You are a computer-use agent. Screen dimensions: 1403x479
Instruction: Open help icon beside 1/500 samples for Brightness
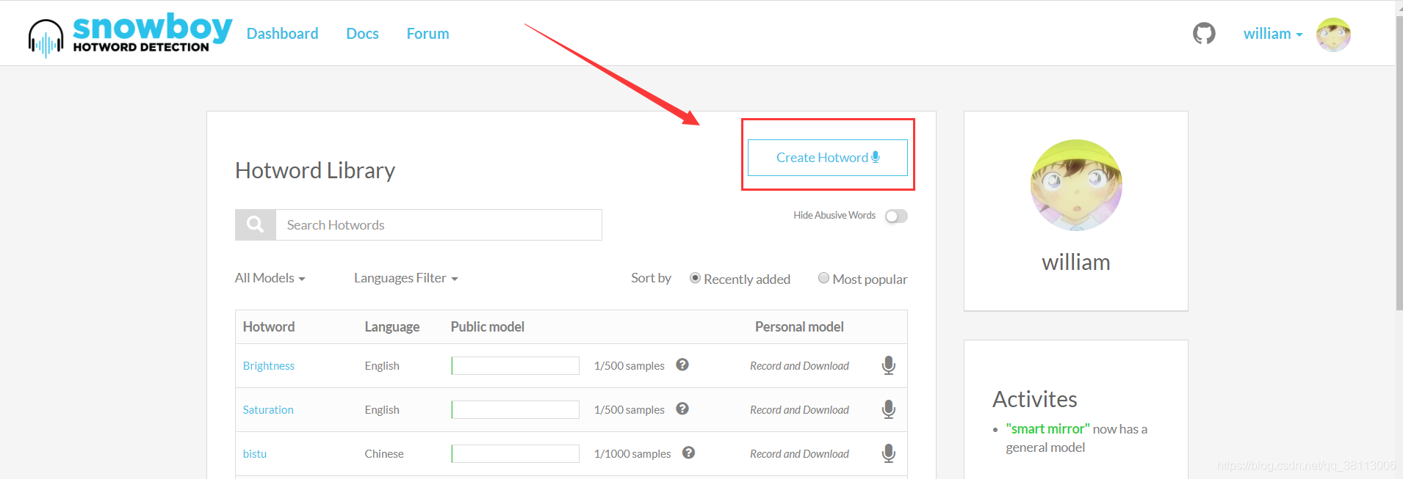click(682, 365)
